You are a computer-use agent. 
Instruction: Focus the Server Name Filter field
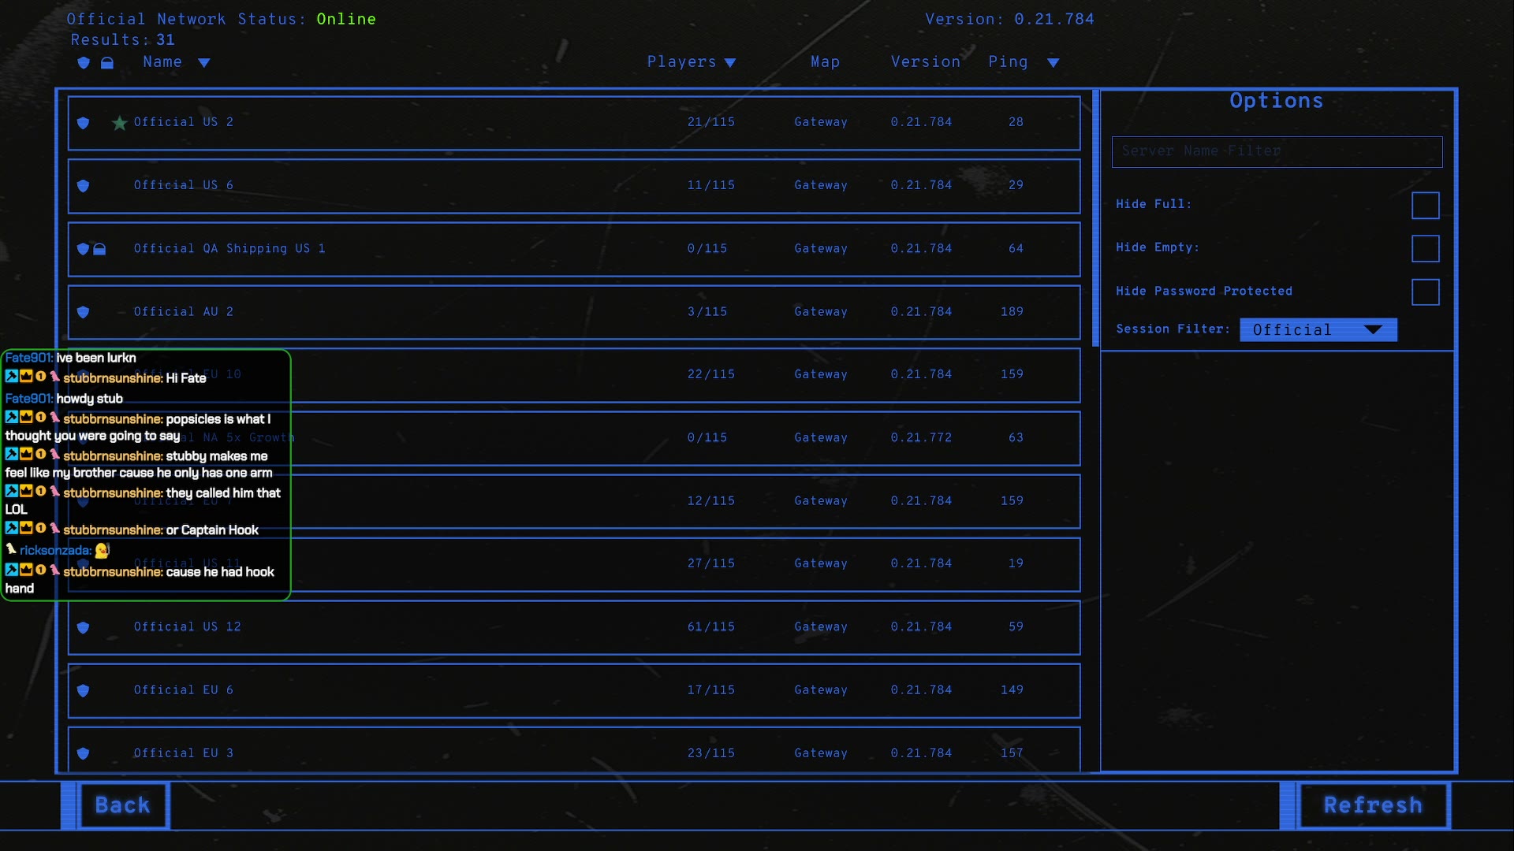click(1277, 151)
